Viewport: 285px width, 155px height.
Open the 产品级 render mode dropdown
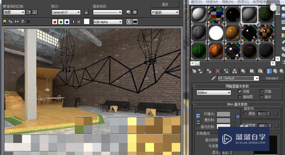165,12
